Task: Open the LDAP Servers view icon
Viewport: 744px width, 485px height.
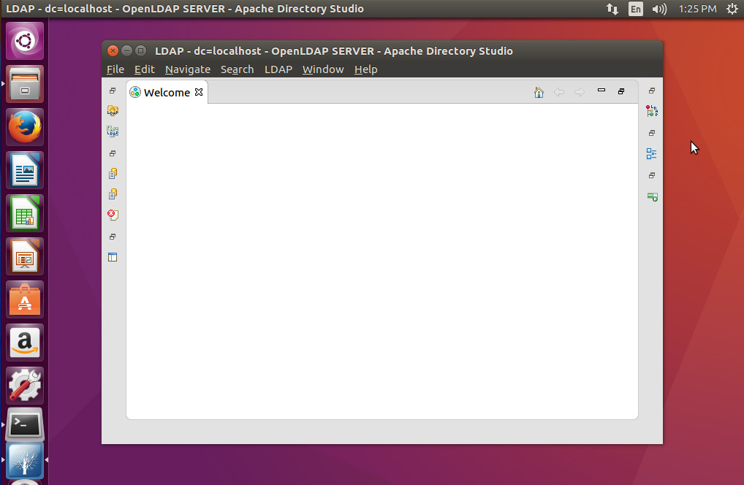Action: 113,131
